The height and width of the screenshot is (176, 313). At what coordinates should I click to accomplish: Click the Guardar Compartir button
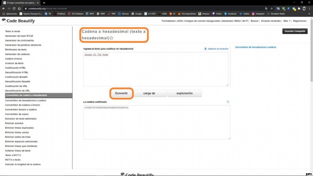[x=295, y=31]
